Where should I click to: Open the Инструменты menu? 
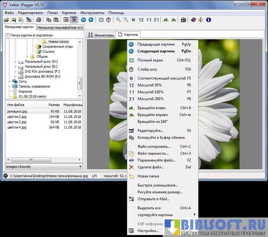pyautogui.click(x=92, y=12)
